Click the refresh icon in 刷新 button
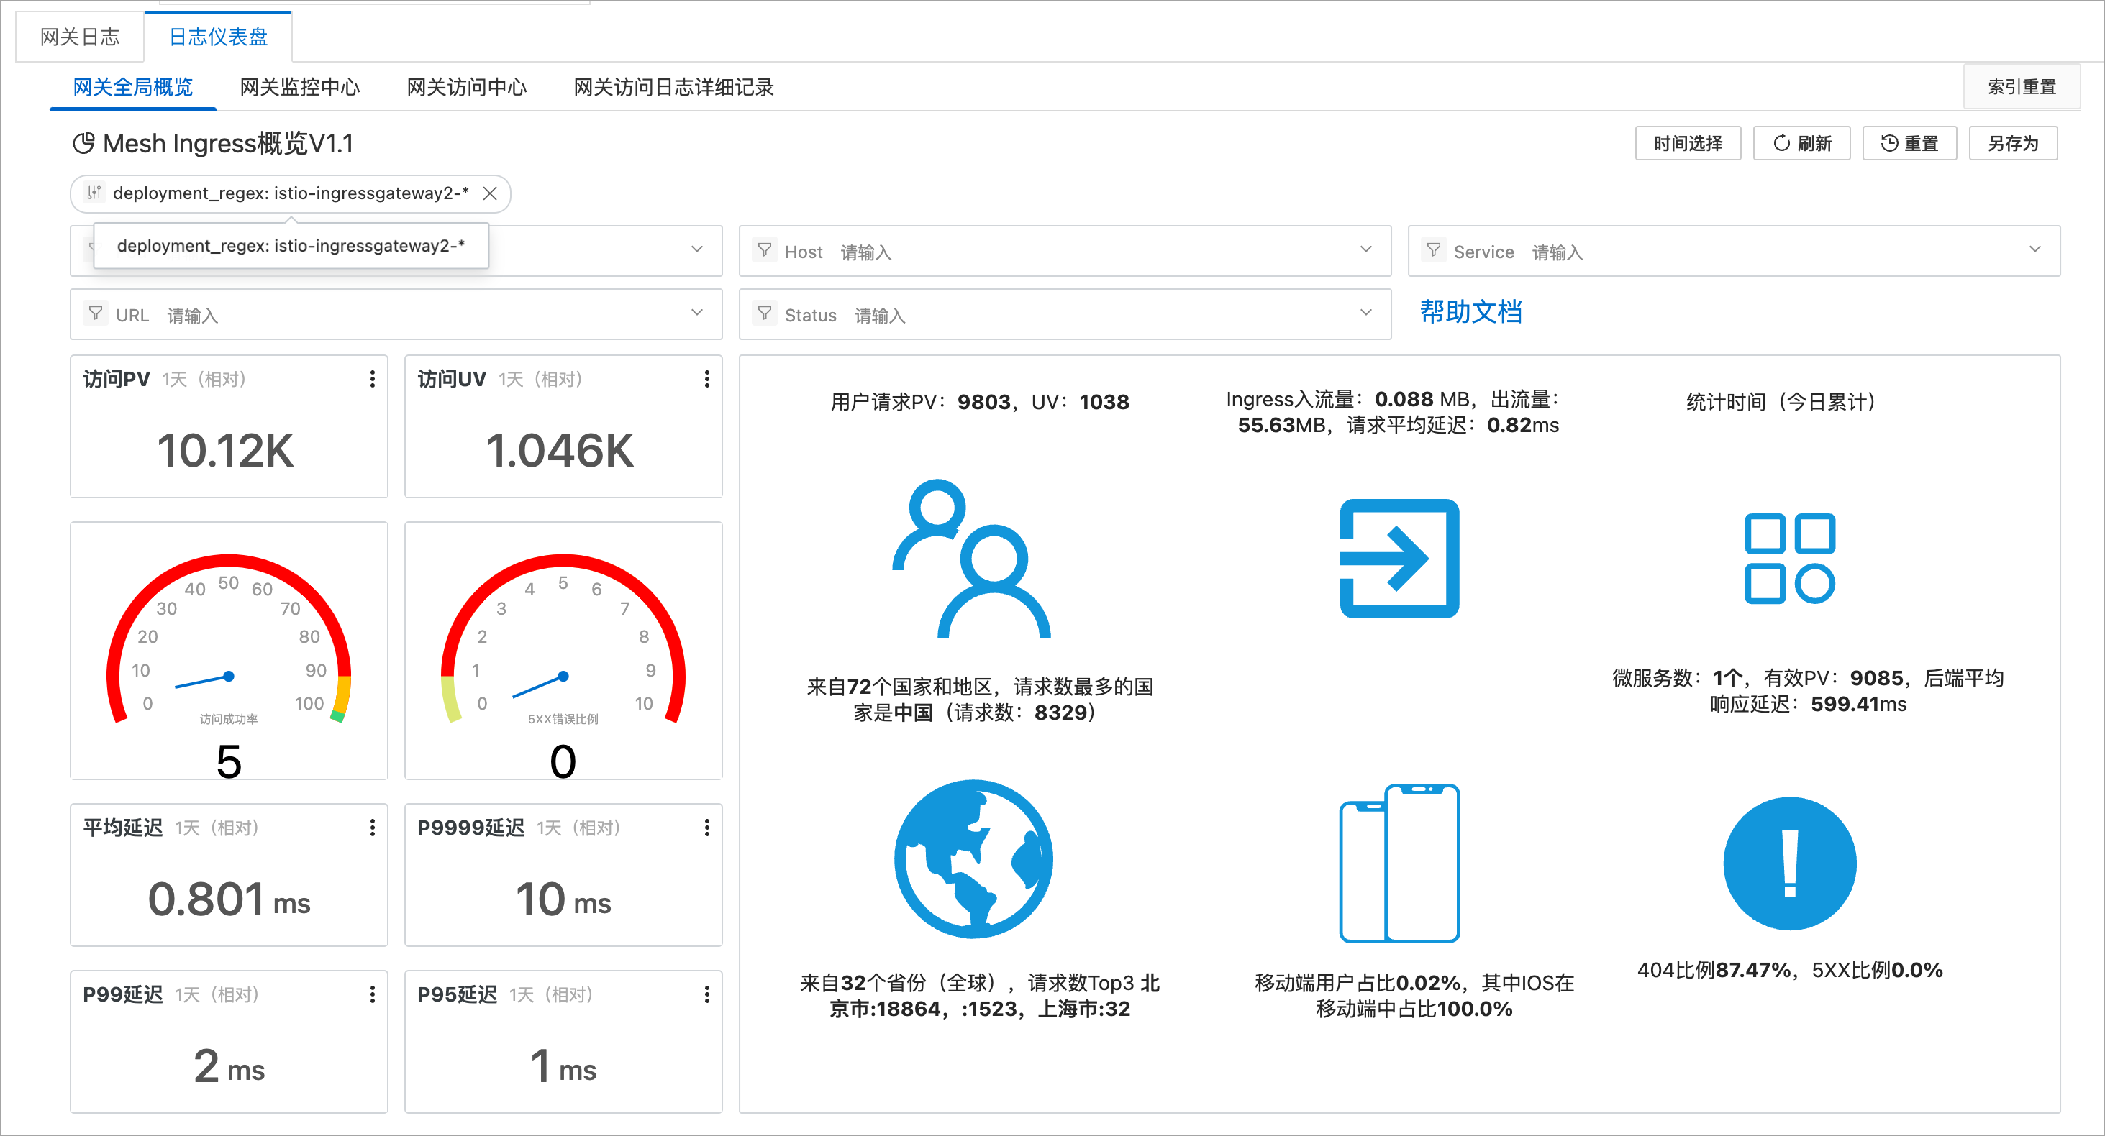Viewport: 2105px width, 1136px height. tap(1781, 144)
